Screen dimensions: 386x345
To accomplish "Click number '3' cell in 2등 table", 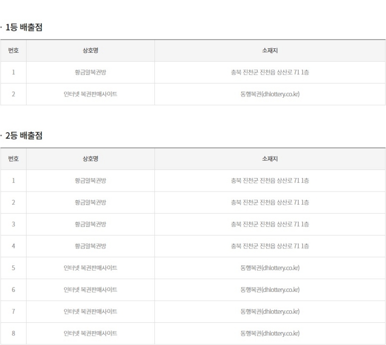I will click(14, 224).
